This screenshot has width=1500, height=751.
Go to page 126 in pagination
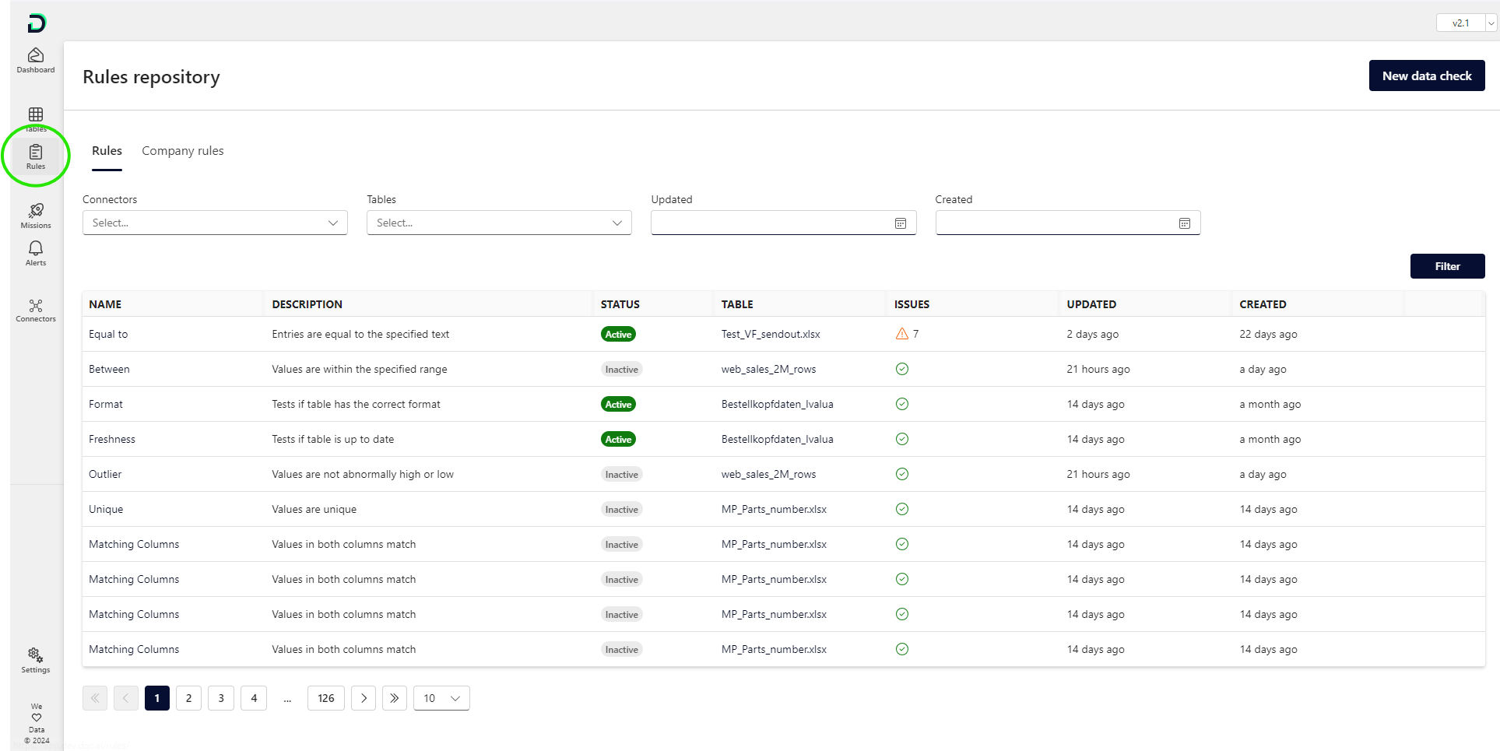click(x=325, y=698)
